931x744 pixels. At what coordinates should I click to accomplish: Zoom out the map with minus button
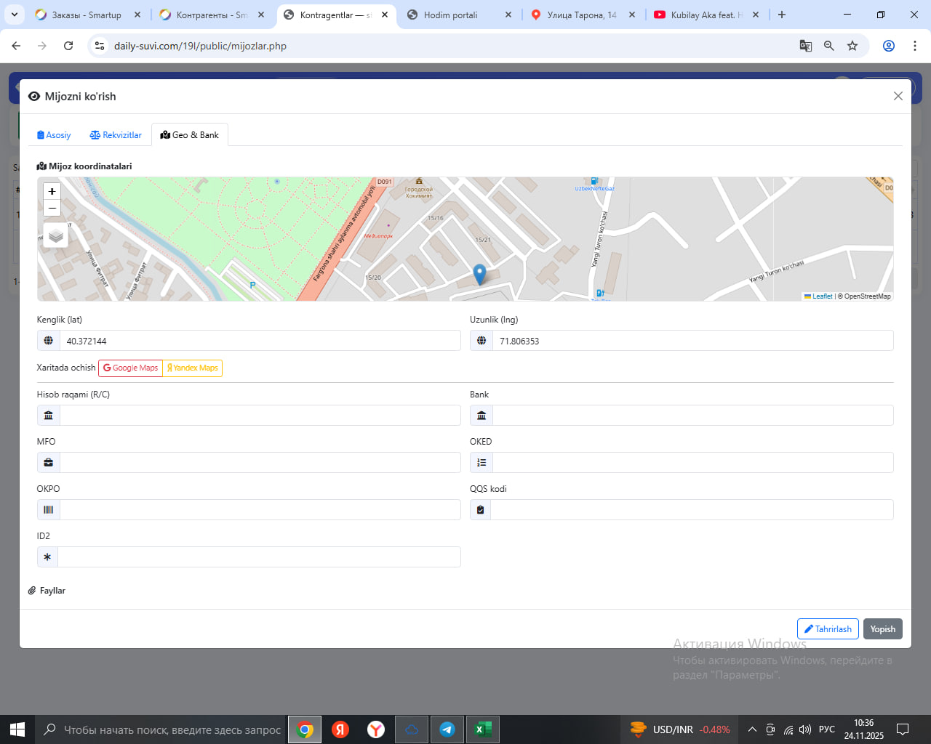coord(52,209)
